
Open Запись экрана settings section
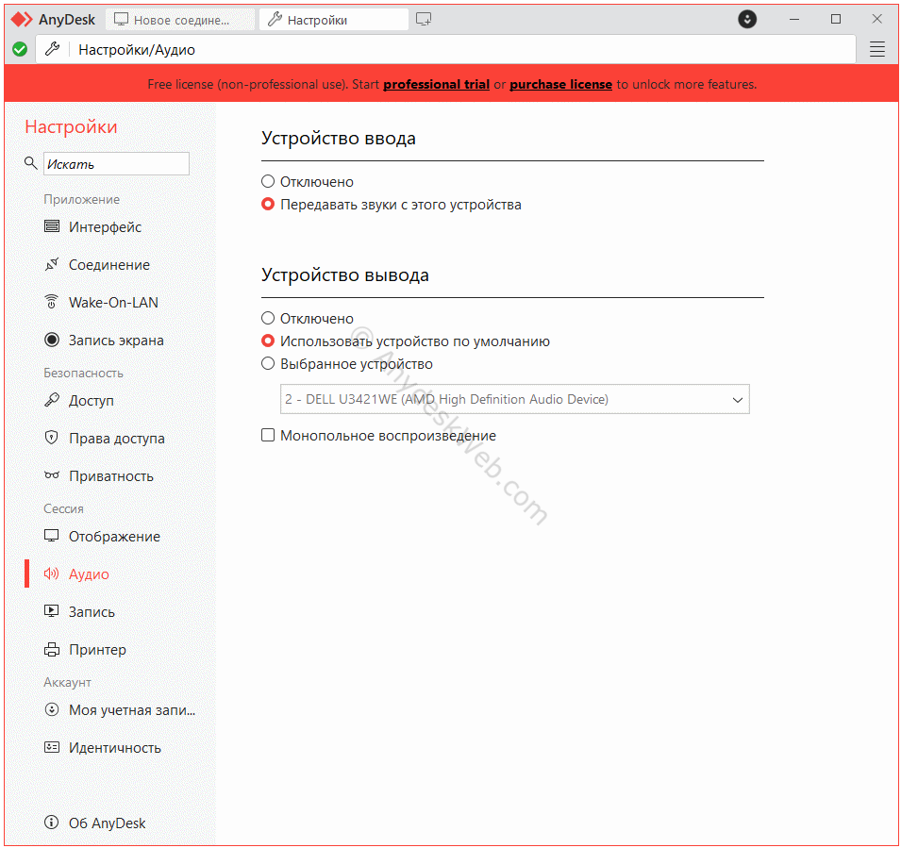coord(116,341)
